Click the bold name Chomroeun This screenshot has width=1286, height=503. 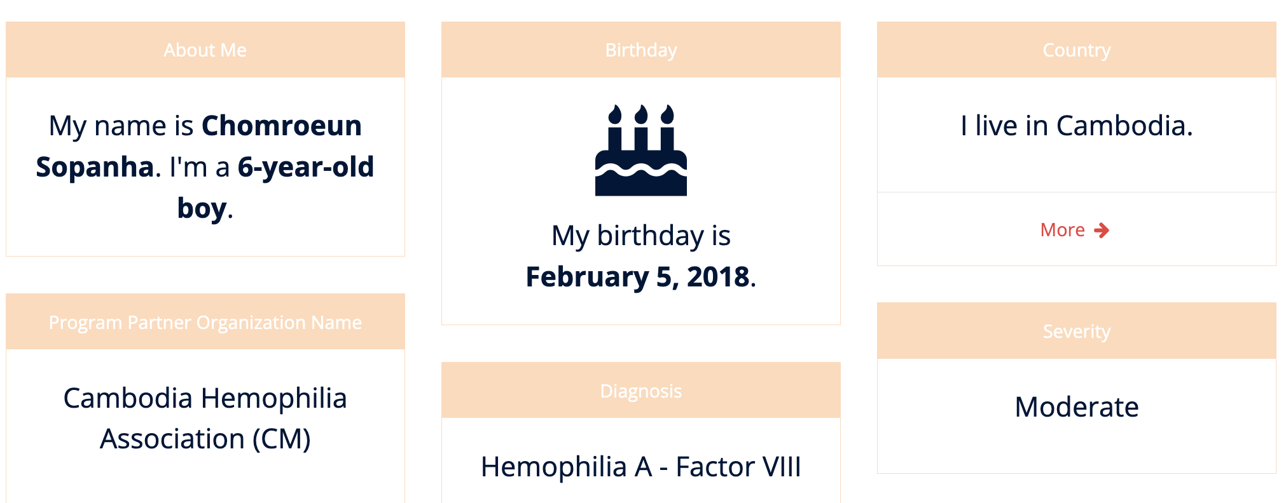281,126
